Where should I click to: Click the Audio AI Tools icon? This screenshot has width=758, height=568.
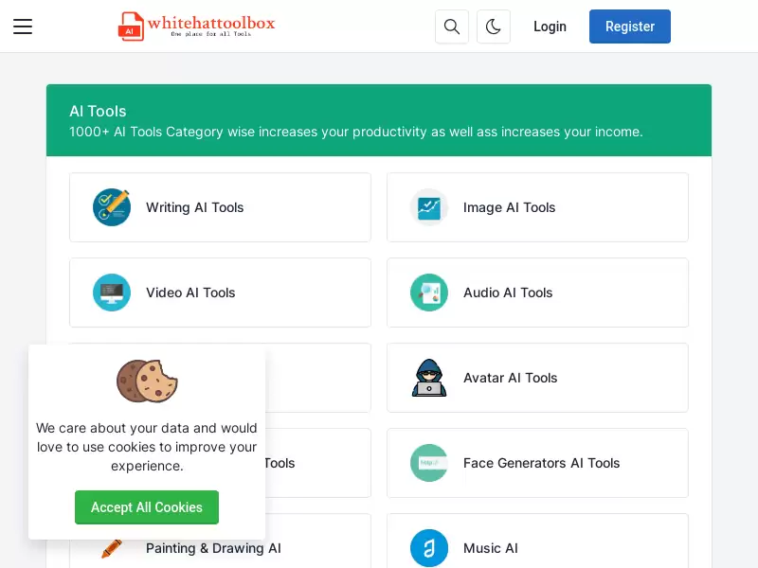pos(429,293)
